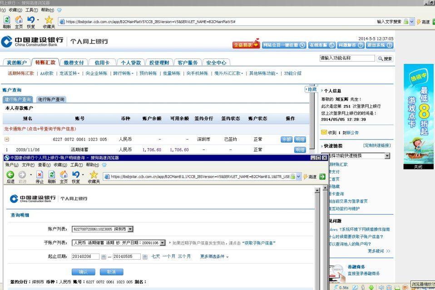The height and width of the screenshot is (290, 435).
Task: Click the 请输入功能名称 search field
Action: [347, 58]
